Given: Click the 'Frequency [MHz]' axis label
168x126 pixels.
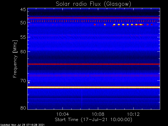Looking at the screenshot, I should coord(15,59).
